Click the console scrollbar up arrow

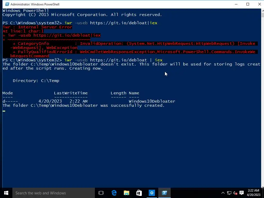click(x=263, y=10)
